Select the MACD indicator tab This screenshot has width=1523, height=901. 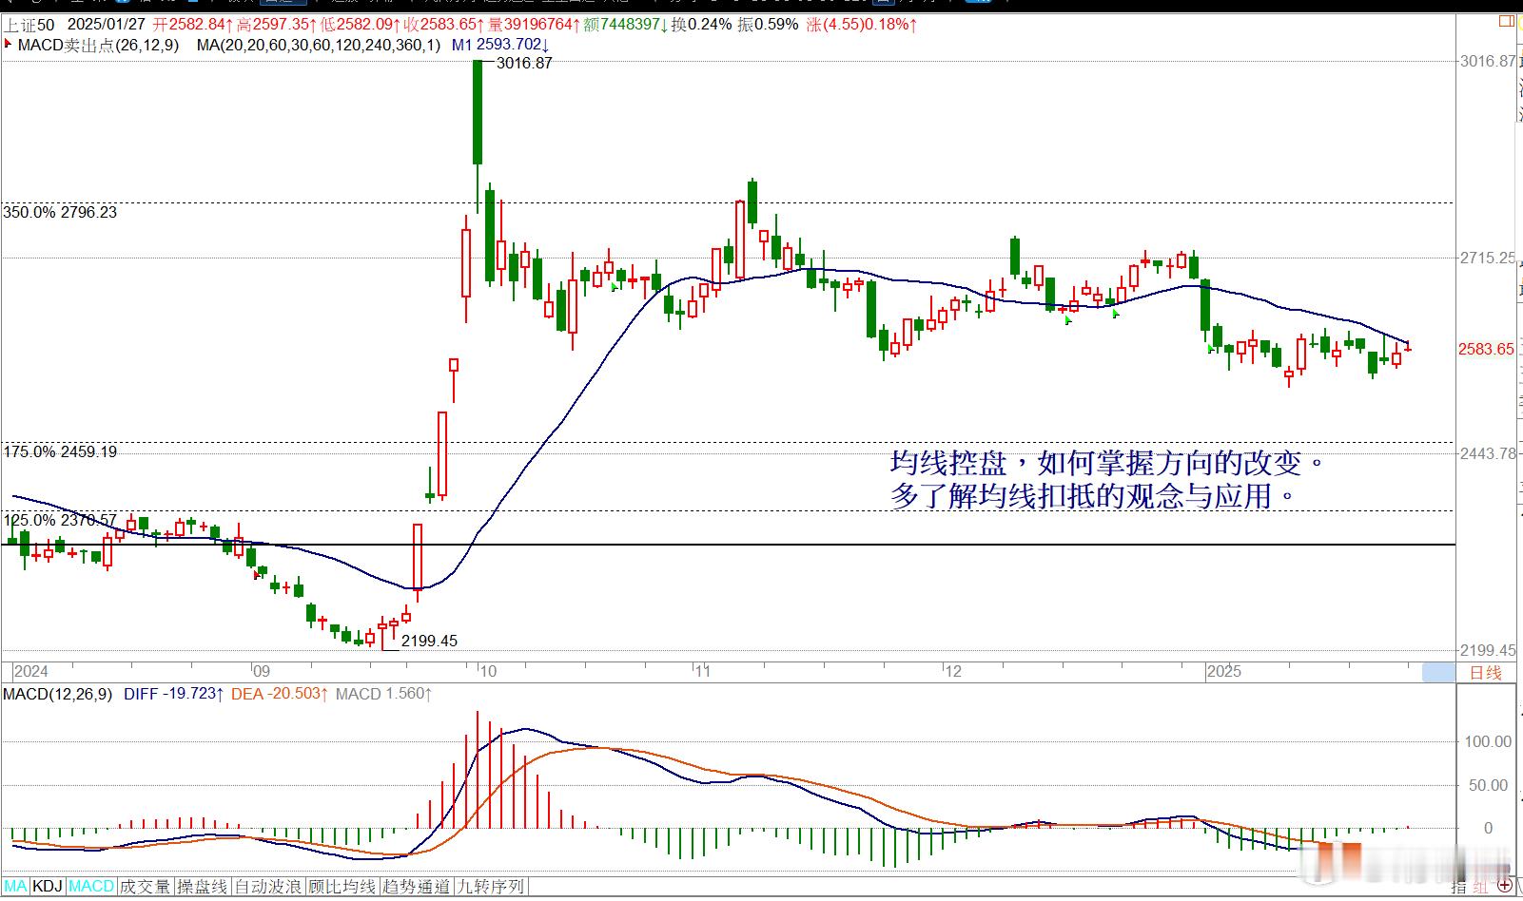91,887
